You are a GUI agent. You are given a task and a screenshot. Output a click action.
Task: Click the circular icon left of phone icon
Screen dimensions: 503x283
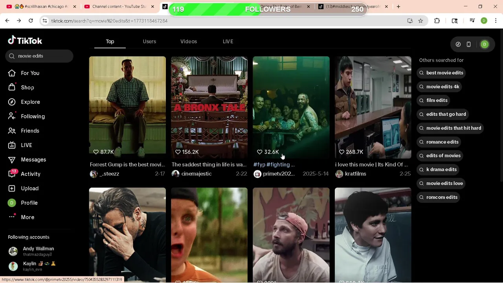click(458, 44)
